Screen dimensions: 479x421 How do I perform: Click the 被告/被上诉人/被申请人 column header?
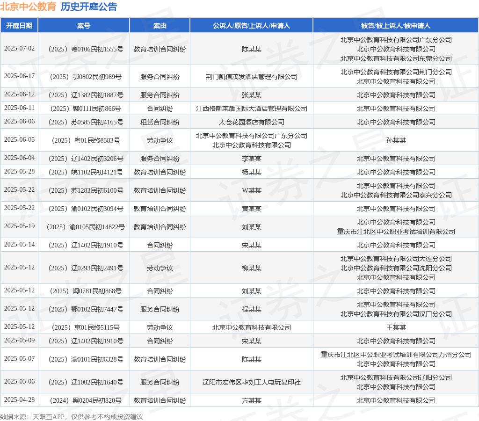point(396,26)
